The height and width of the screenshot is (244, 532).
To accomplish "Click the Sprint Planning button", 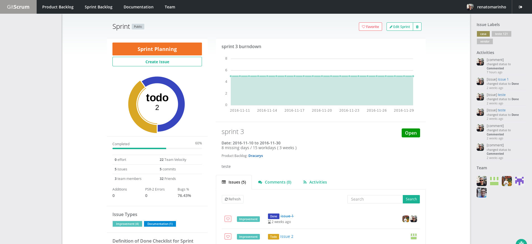I will pyautogui.click(x=157, y=49).
